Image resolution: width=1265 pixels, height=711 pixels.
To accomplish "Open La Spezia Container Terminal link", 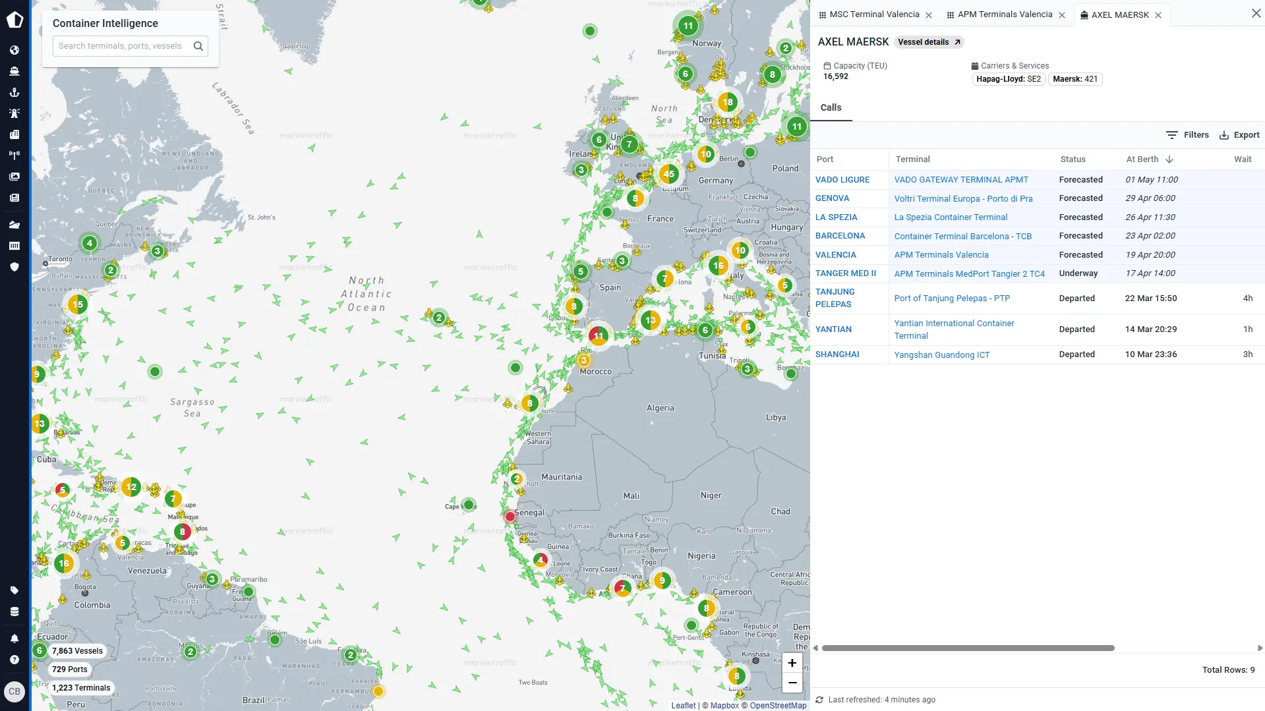I will (x=951, y=217).
